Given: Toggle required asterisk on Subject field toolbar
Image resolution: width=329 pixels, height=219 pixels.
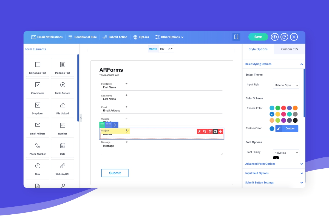Looking at the screenshot, I should 199,132.
